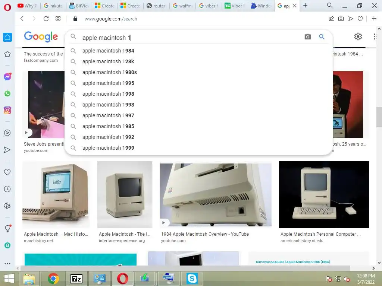Open Opera sidebar home icon

pos(7,37)
